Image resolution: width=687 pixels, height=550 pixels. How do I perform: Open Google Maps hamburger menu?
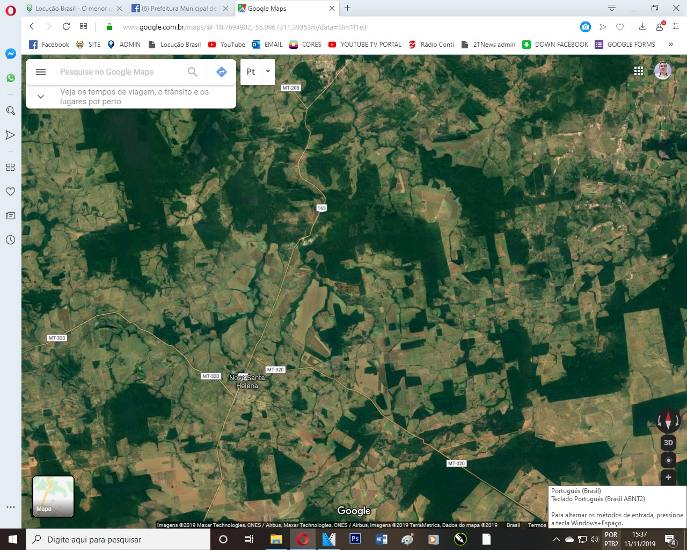41,71
